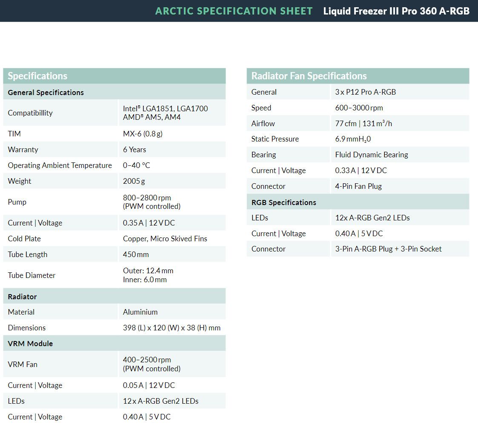Click the 3-Pin A-RGB Plug connector value

[388, 249]
